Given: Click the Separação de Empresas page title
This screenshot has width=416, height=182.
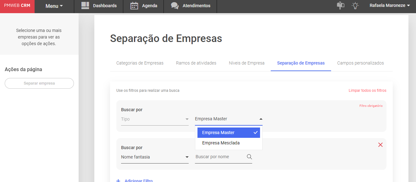Looking at the screenshot, I should tap(166, 39).
